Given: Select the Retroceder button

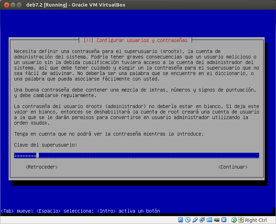Looking at the screenshot, I should point(41,167).
